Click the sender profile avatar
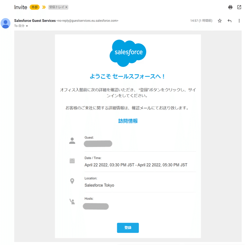245x245 pixels. [x=6, y=23]
